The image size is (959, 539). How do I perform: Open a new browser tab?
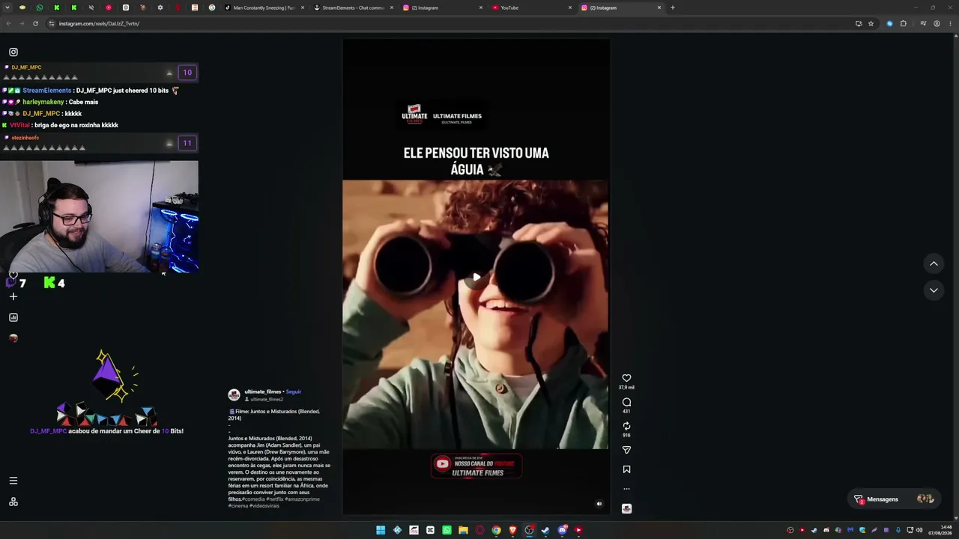pyautogui.click(x=673, y=7)
